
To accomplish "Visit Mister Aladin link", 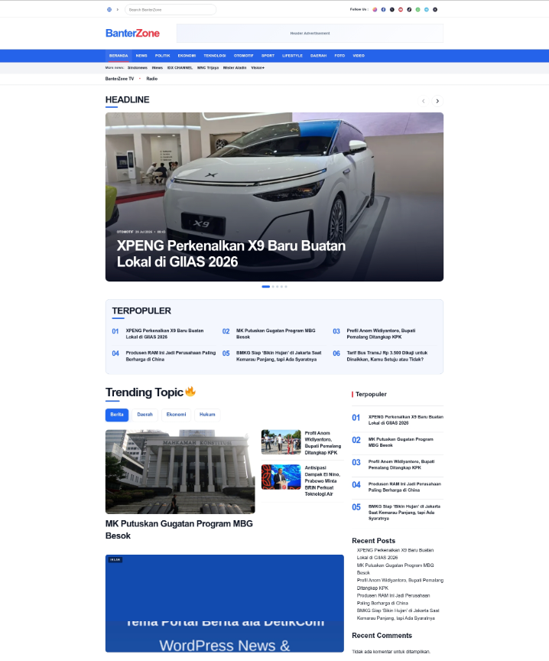I will click(235, 68).
